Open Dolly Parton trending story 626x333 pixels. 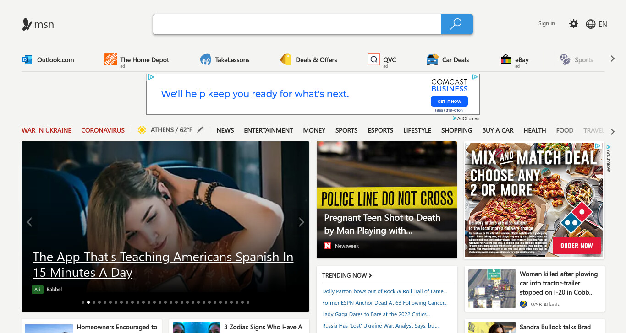coord(384,291)
